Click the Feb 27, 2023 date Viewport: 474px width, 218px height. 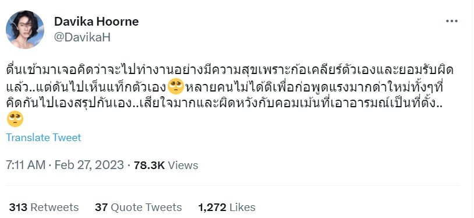point(89,166)
